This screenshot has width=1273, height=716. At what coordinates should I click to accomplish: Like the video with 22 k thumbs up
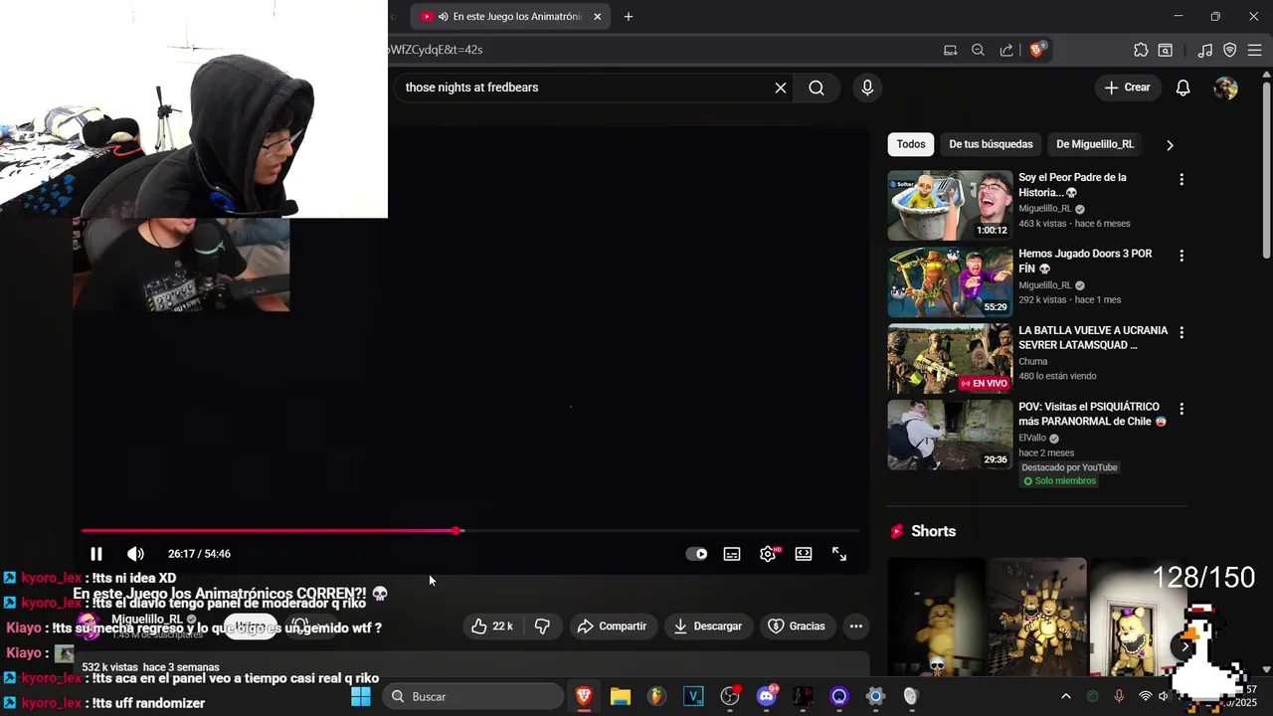[493, 626]
